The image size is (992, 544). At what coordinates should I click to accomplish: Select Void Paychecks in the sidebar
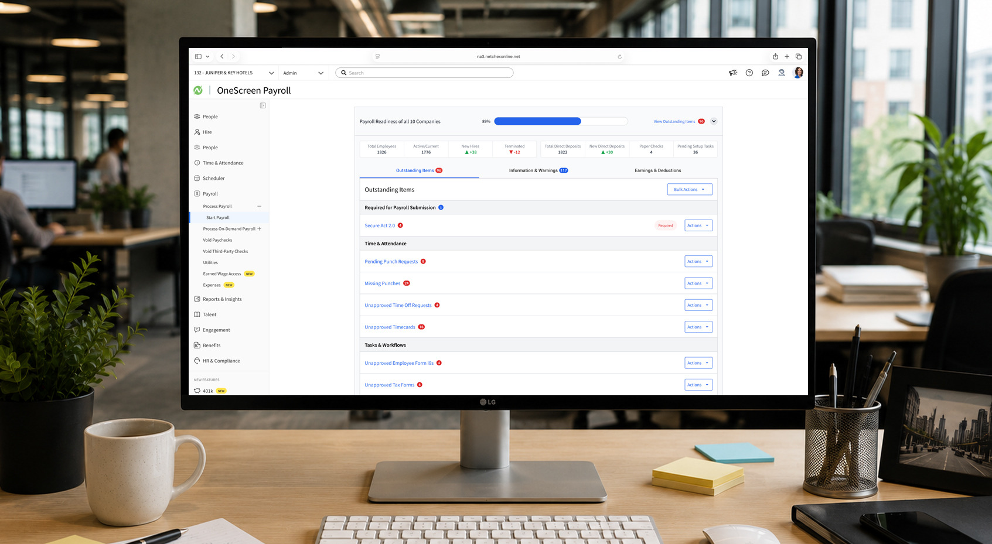pos(217,240)
